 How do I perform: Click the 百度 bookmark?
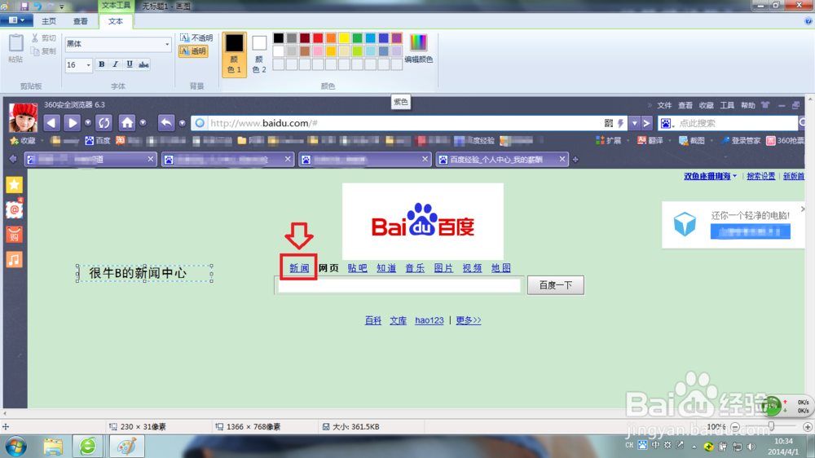pyautogui.click(x=99, y=140)
